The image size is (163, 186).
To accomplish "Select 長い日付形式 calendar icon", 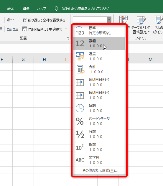I will [80, 95].
